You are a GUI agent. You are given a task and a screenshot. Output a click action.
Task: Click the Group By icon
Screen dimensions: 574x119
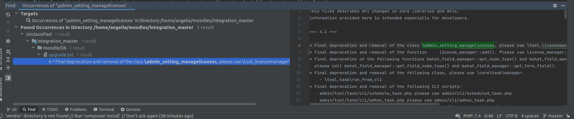coord(8,52)
